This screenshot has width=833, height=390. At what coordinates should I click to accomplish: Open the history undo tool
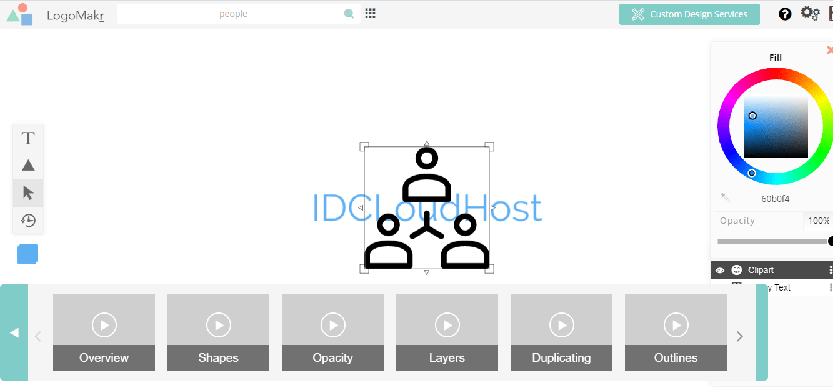coord(28,221)
